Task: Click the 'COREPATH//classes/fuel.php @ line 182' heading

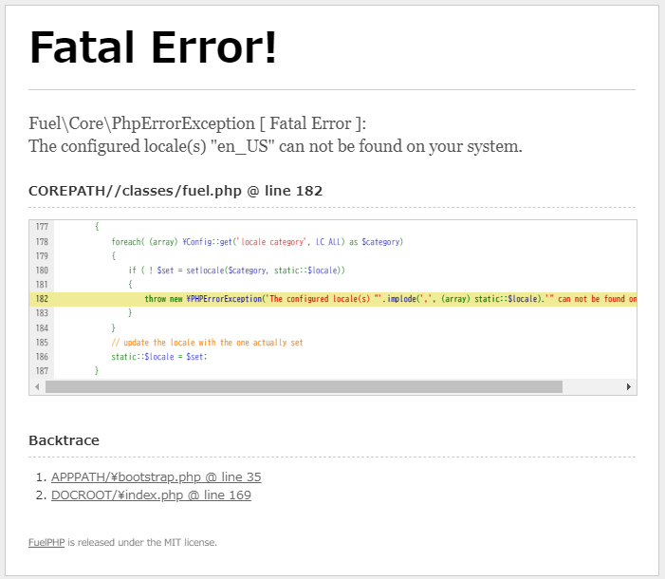Action: point(175,191)
